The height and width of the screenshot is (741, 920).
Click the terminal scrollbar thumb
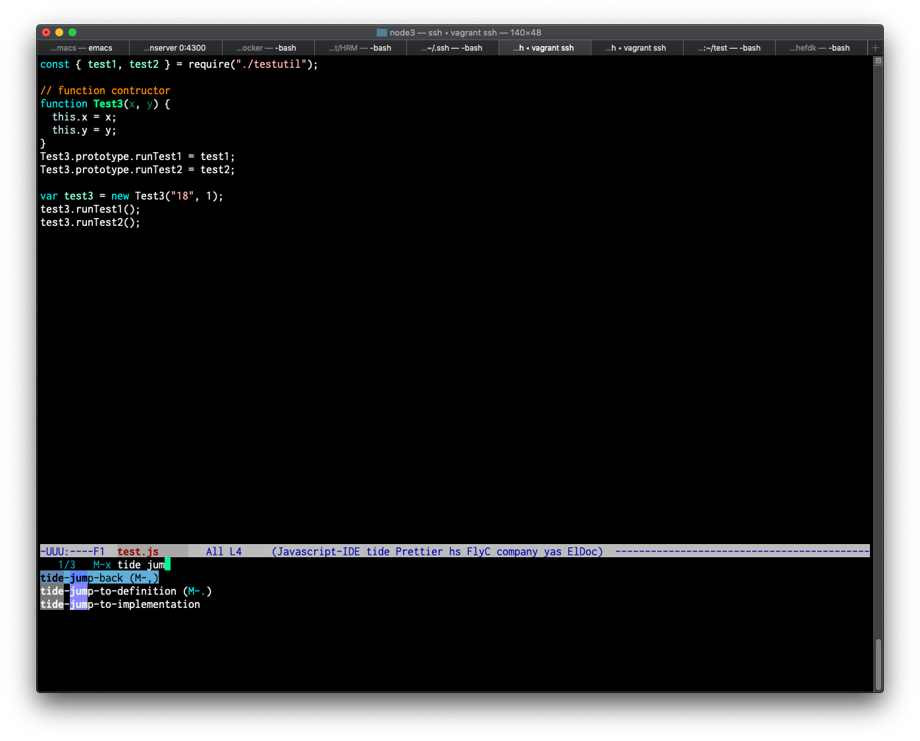pos(879,665)
